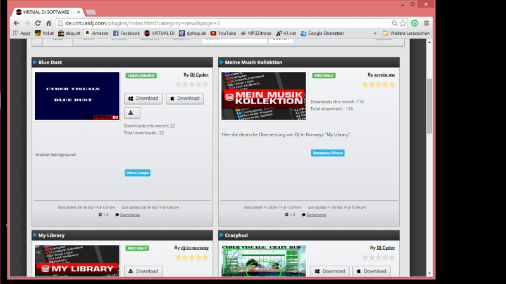Reload the page with refresh icon
Viewport: 506px width, 284px height.
pyautogui.click(x=38, y=23)
